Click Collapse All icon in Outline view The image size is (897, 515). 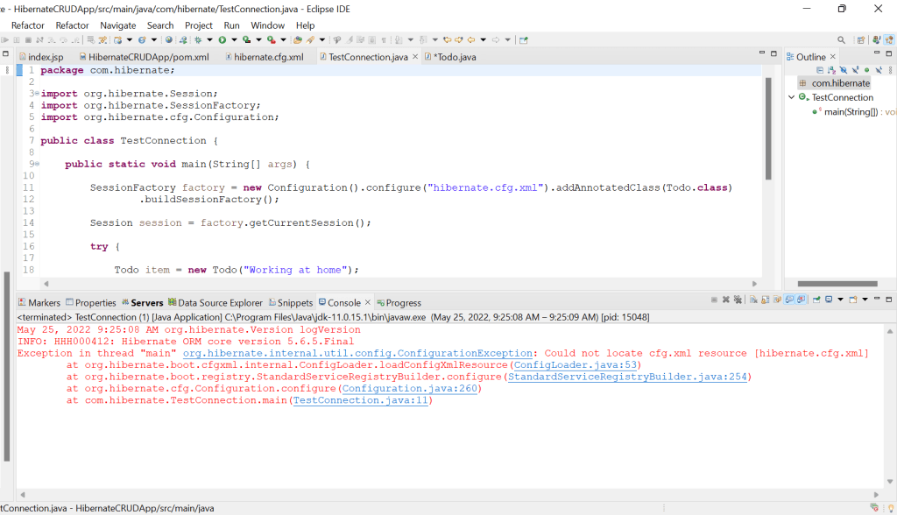pyautogui.click(x=820, y=70)
